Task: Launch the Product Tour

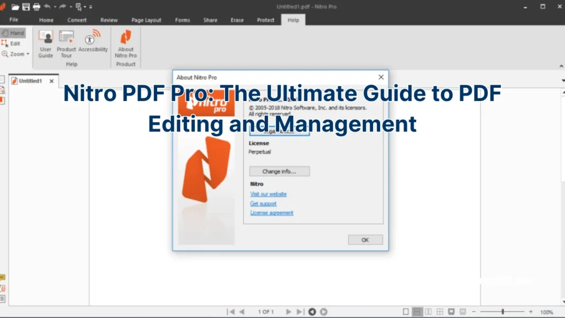Action: pos(66,44)
